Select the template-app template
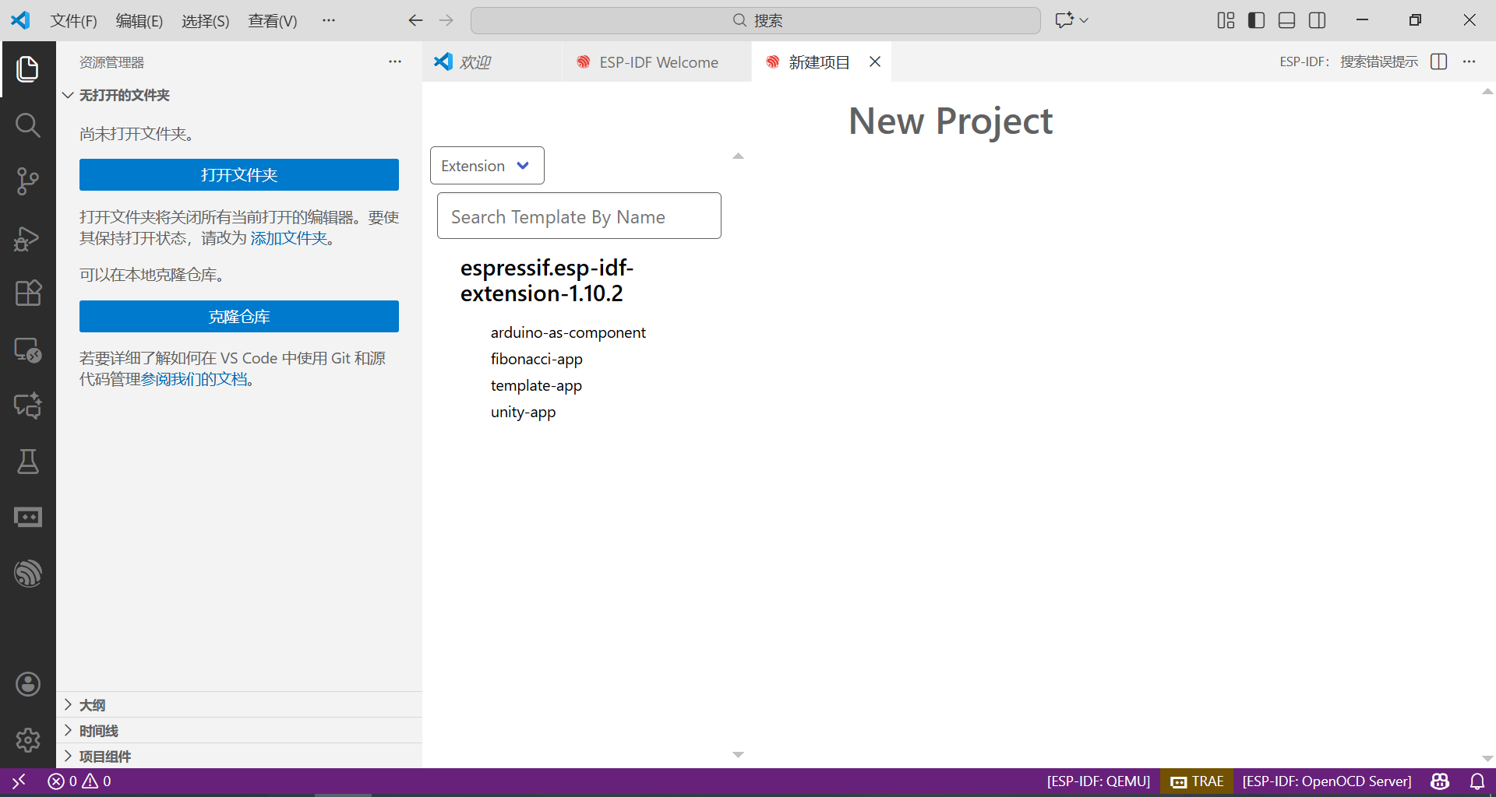 536,385
